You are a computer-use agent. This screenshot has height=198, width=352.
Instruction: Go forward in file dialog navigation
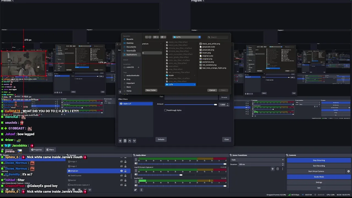click(150, 37)
